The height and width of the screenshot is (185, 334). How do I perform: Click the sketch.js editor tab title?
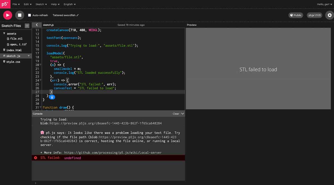pos(48,25)
